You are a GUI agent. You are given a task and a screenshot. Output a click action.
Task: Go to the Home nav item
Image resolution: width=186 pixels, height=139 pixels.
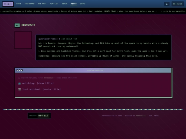(x=19, y=4)
